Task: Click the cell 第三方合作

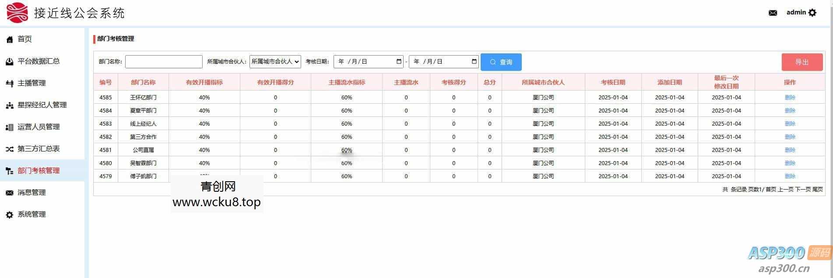Action: tap(143, 137)
